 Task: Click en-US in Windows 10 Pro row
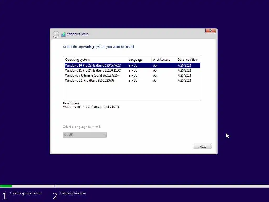[133, 65]
